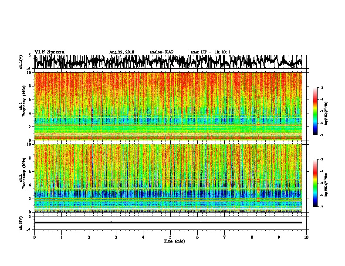This screenshot has width=345, height=266.
Task: Click the '6' kHz tick of ch.2 spectrogram
Action: tap(31, 172)
